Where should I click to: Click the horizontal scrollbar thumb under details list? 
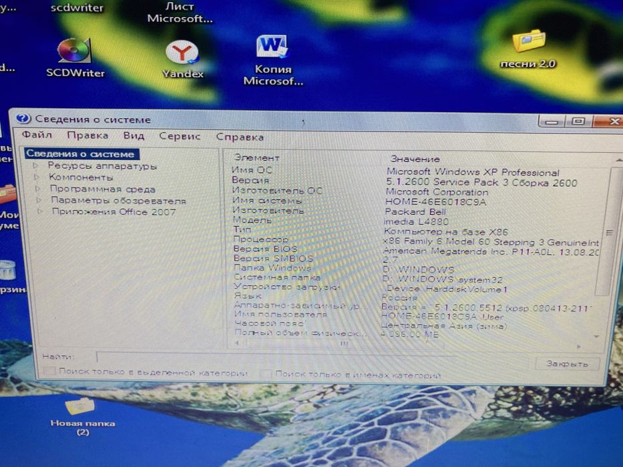(x=344, y=344)
